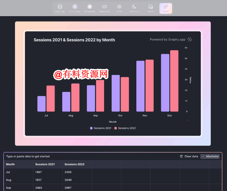Click the chart title Sessions by Month
Viewport: 227px width, 191px height.
(x=74, y=40)
